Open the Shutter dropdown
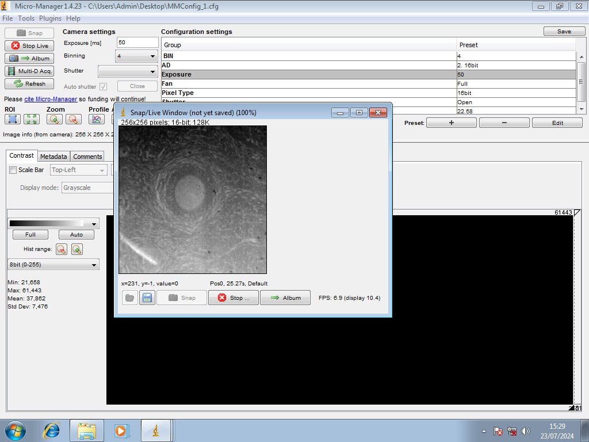 (128, 71)
